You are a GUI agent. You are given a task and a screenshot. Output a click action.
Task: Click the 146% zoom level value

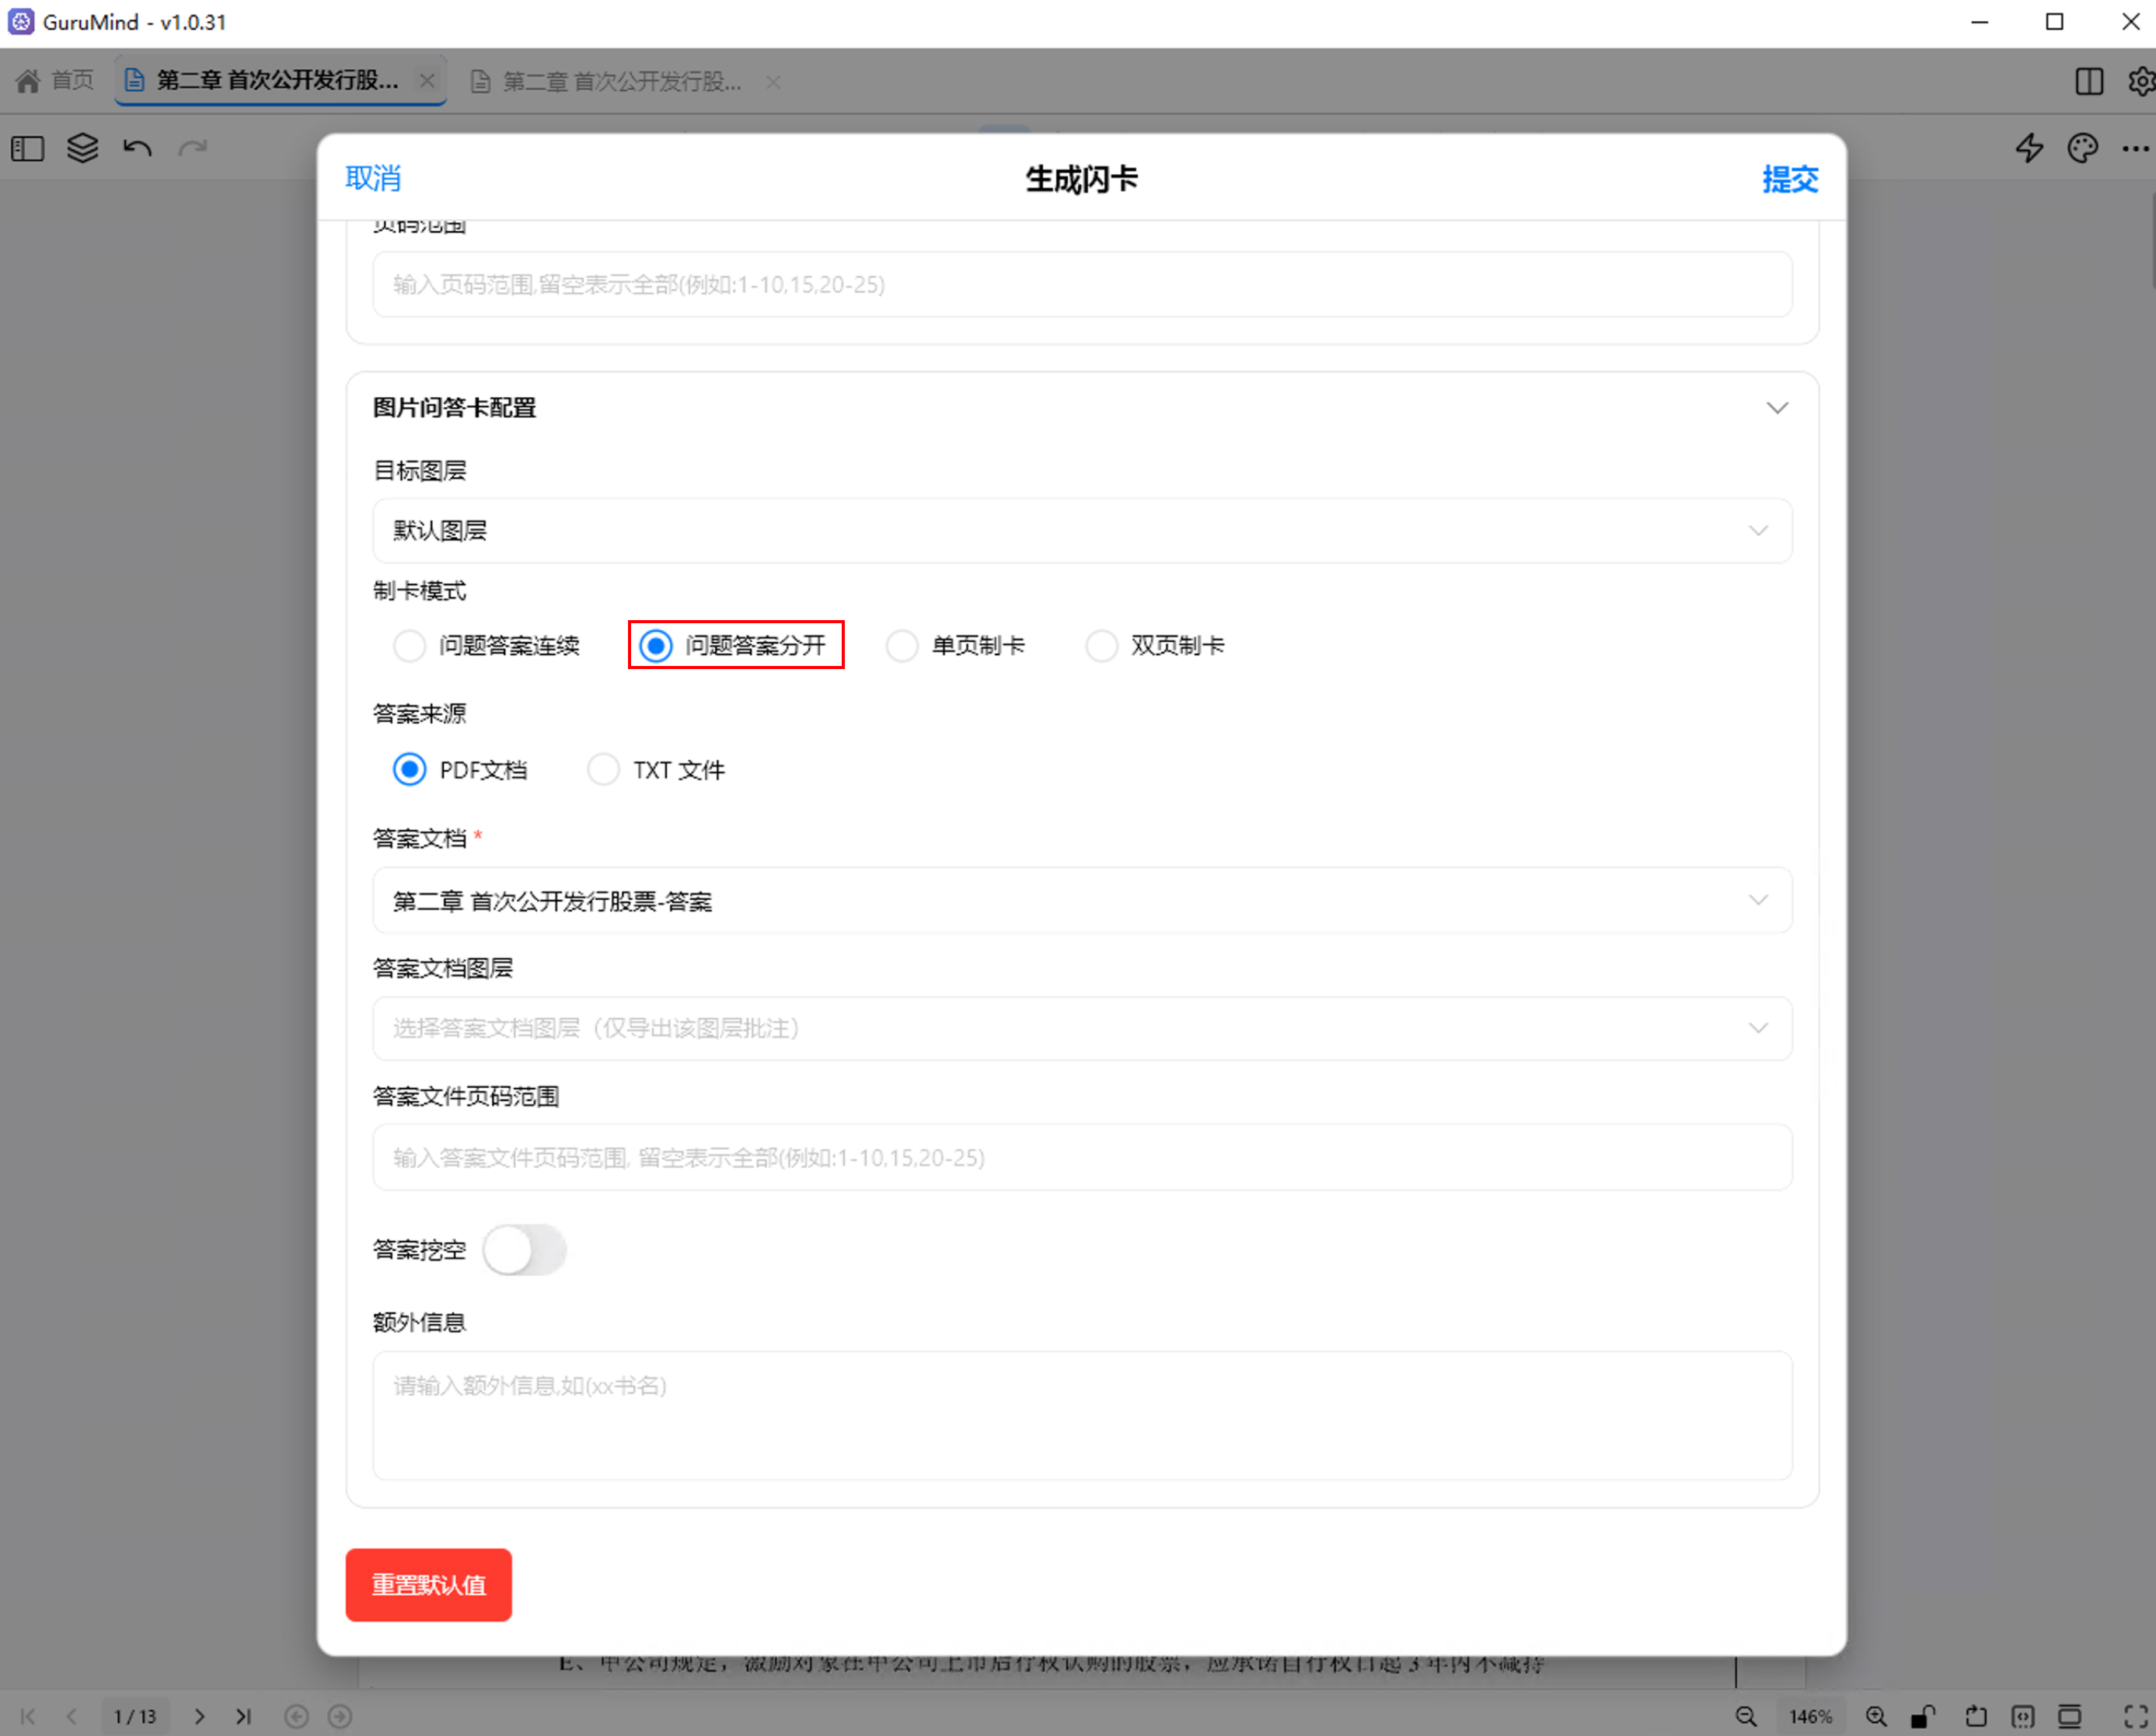click(x=1811, y=1716)
